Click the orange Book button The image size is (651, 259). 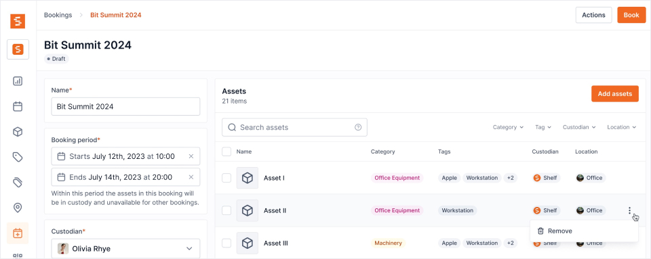tap(631, 15)
